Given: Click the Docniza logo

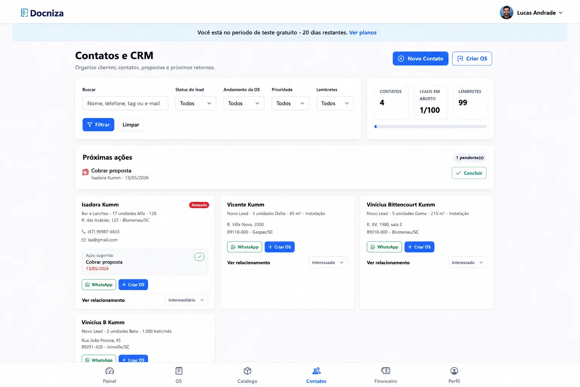Looking at the screenshot, I should 42,13.
